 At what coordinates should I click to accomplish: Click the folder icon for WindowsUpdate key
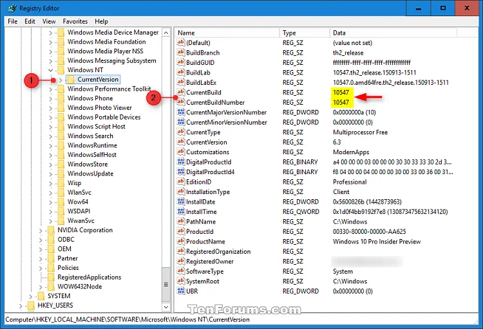pos(61,173)
